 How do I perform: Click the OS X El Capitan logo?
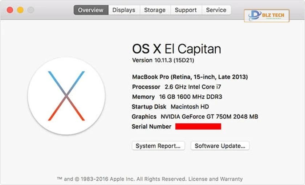coord(66,96)
